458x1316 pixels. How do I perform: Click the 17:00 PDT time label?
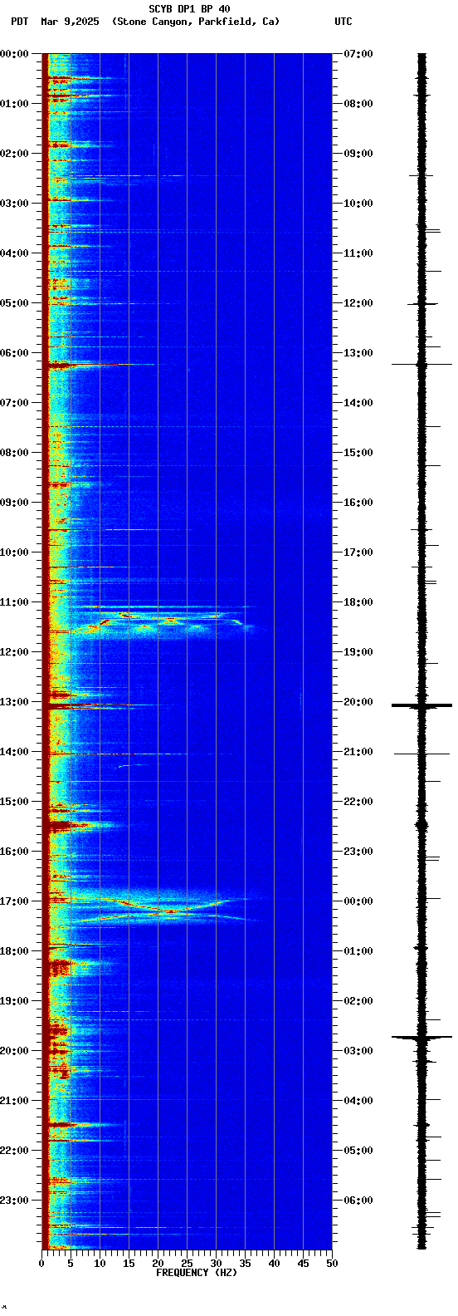click(15, 901)
